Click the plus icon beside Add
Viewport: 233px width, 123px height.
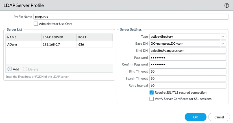(x=10, y=69)
